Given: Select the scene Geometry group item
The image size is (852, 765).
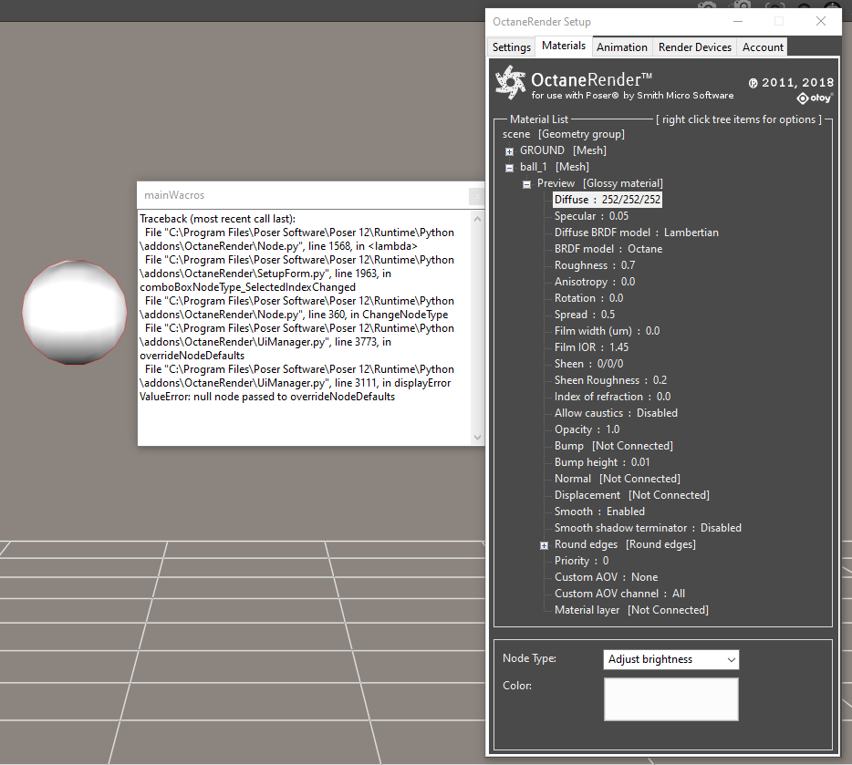Looking at the screenshot, I should point(564,134).
